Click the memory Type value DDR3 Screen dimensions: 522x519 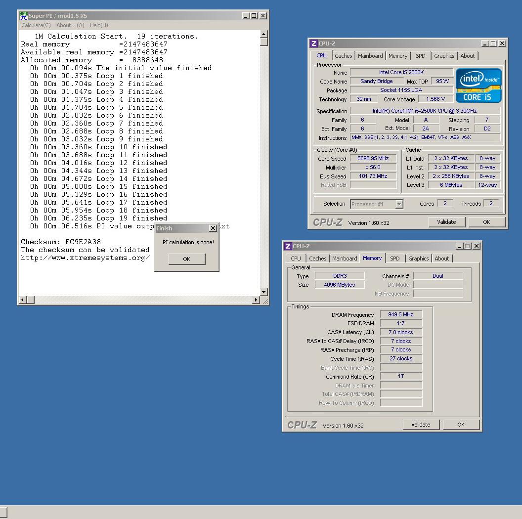pos(340,276)
